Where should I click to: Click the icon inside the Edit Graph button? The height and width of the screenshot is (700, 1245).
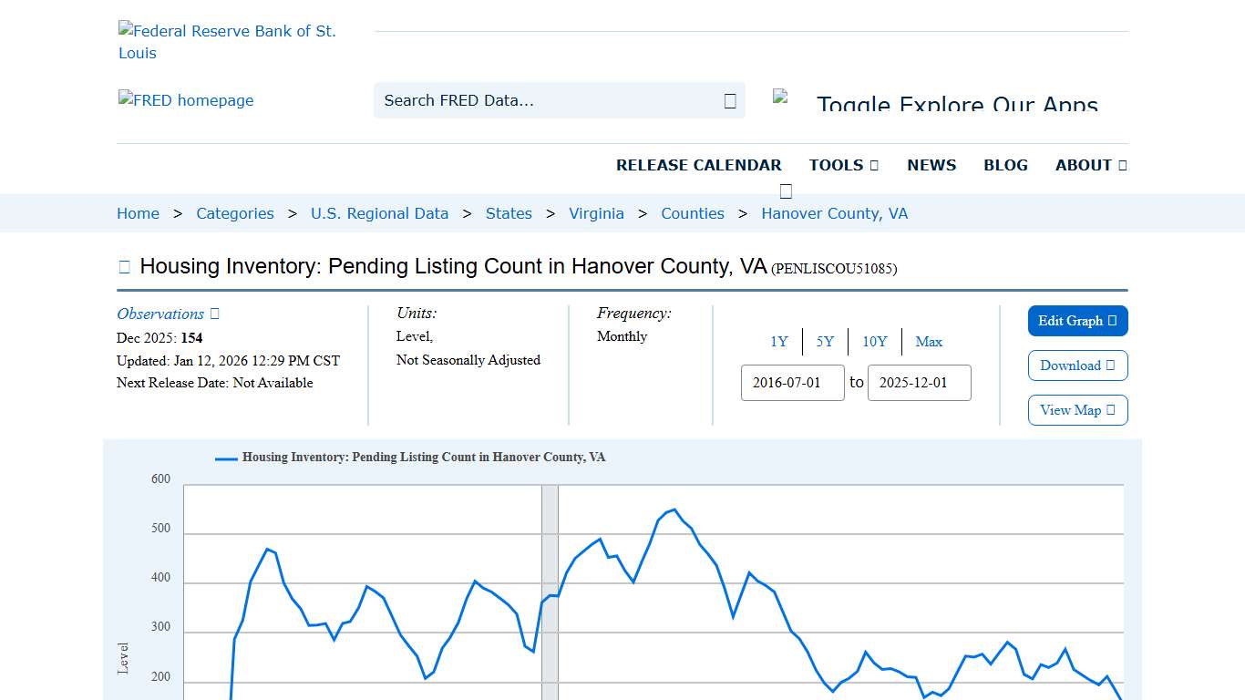coord(1113,321)
